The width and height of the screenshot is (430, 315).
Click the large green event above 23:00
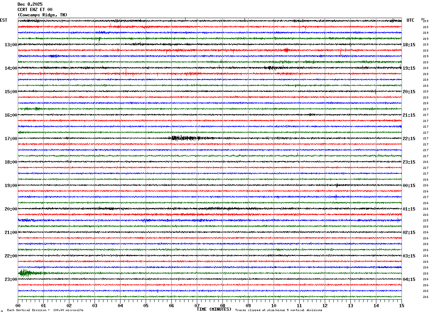pyautogui.click(x=31, y=273)
